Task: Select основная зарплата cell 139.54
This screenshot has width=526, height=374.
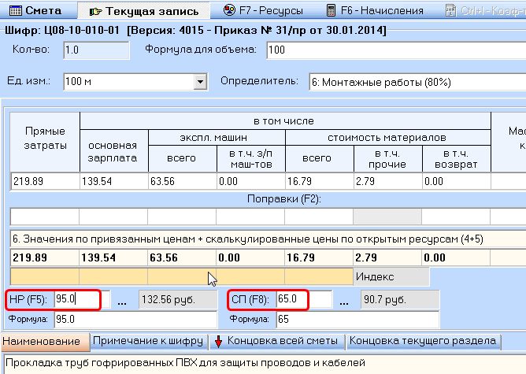Action: tap(114, 181)
